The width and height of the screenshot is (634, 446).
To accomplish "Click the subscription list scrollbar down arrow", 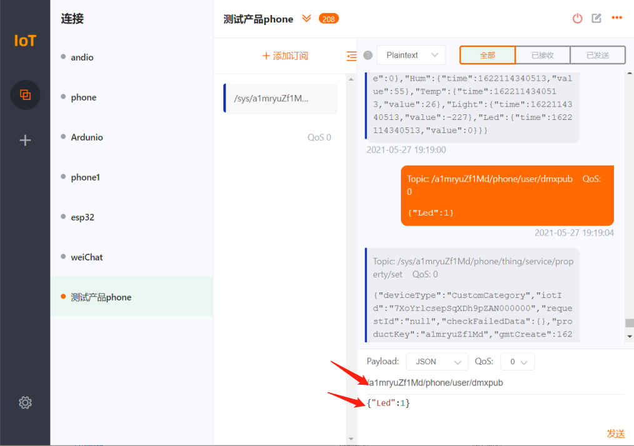I will click(351, 439).
